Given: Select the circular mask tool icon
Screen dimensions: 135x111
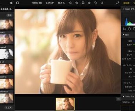Looking at the screenshot, I should click(x=129, y=29).
